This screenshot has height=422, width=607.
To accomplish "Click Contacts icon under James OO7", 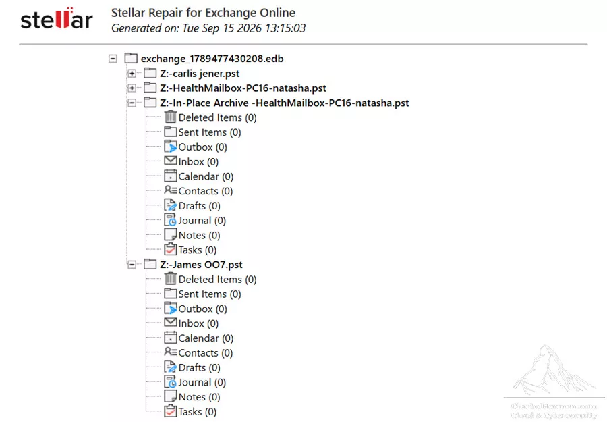I will pos(171,352).
